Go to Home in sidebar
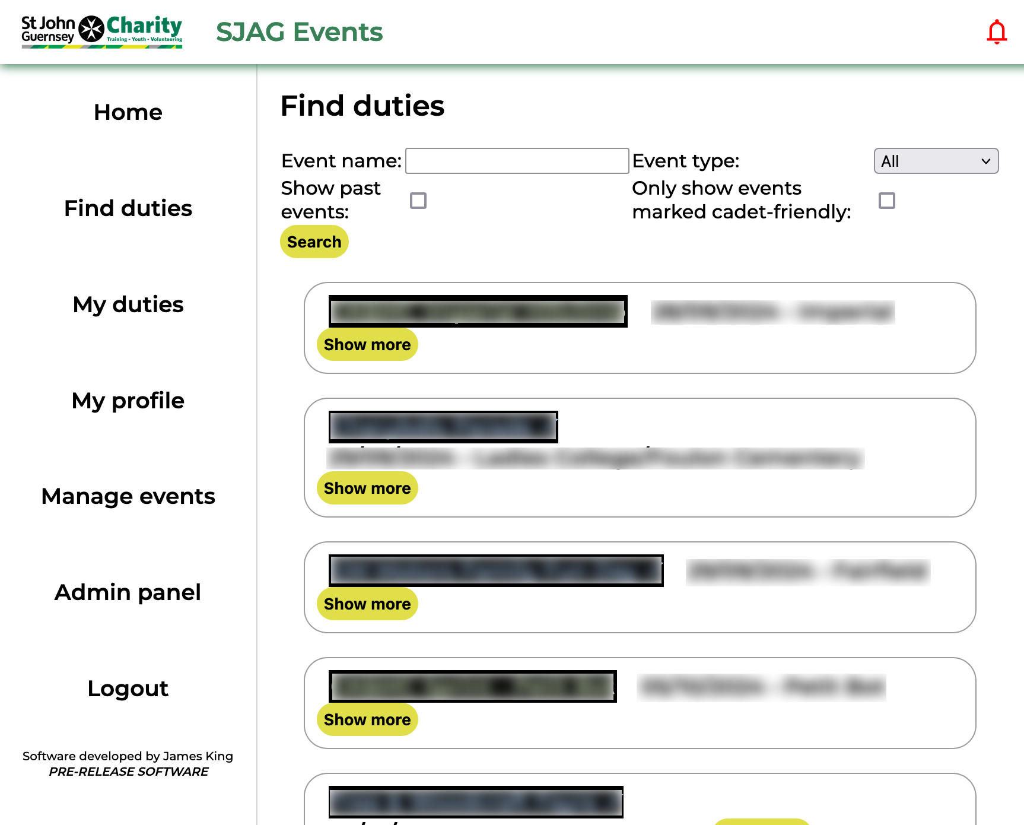 tap(128, 112)
